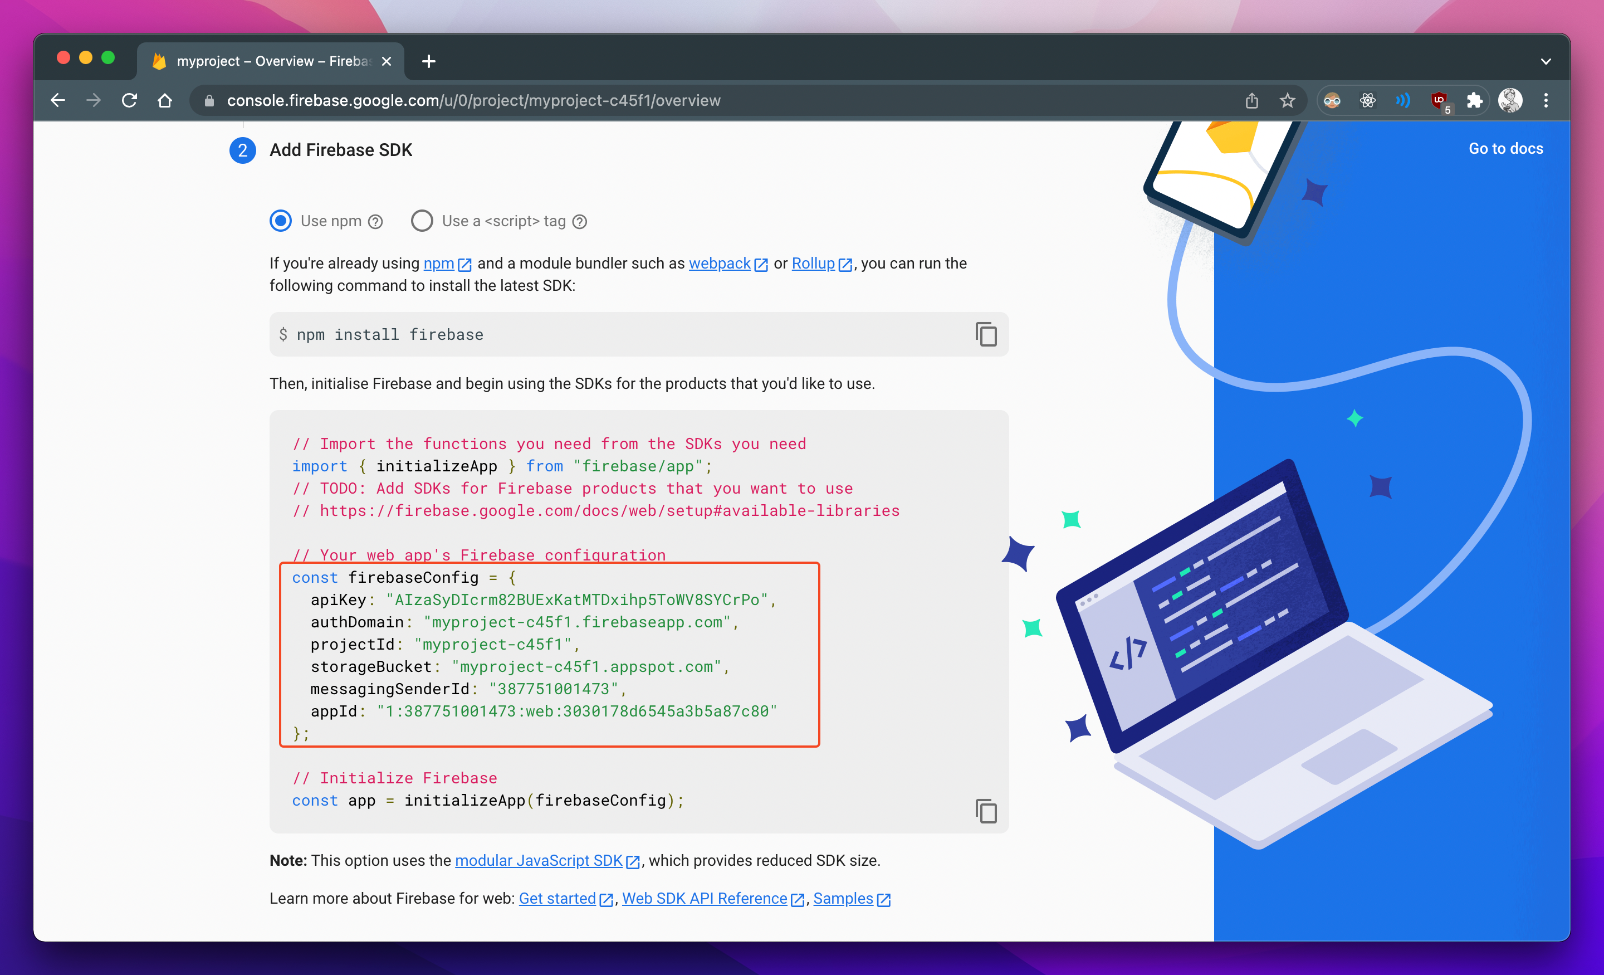Open the React DevTools extension
Image resolution: width=1604 pixels, height=975 pixels.
coord(1367,100)
